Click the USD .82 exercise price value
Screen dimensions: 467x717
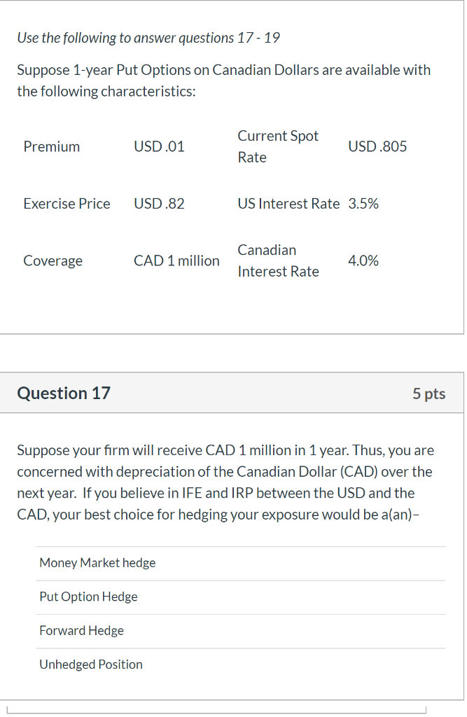[159, 204]
